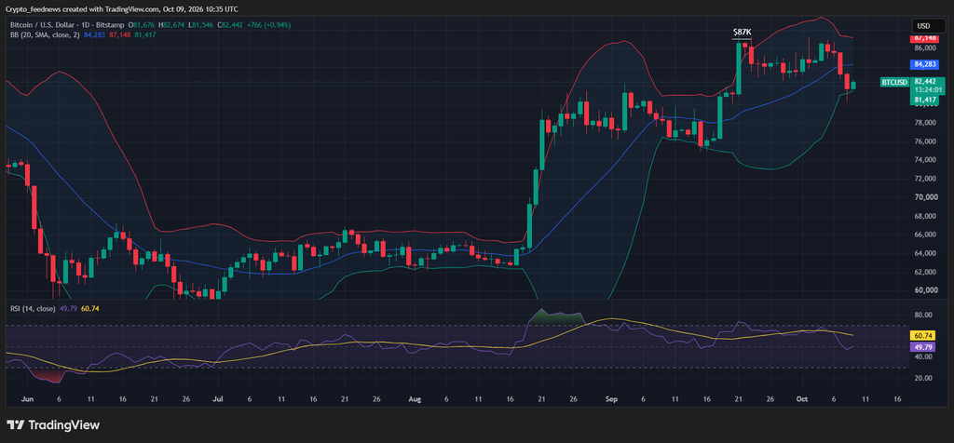Click yellow 60.74 value in RSI legend
This screenshot has width=954, height=443.
pyautogui.click(x=90, y=309)
